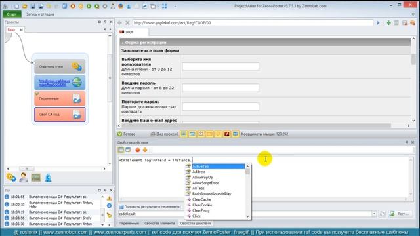Open the Запись и отладка ribbon tab
The width and height of the screenshot is (420, 236).
click(40, 14)
